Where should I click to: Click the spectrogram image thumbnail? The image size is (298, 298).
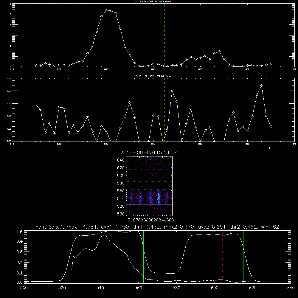click(149, 186)
